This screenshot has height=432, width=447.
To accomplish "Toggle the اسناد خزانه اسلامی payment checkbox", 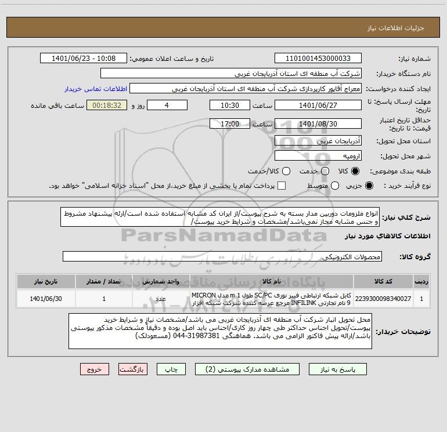I will tap(282, 186).
